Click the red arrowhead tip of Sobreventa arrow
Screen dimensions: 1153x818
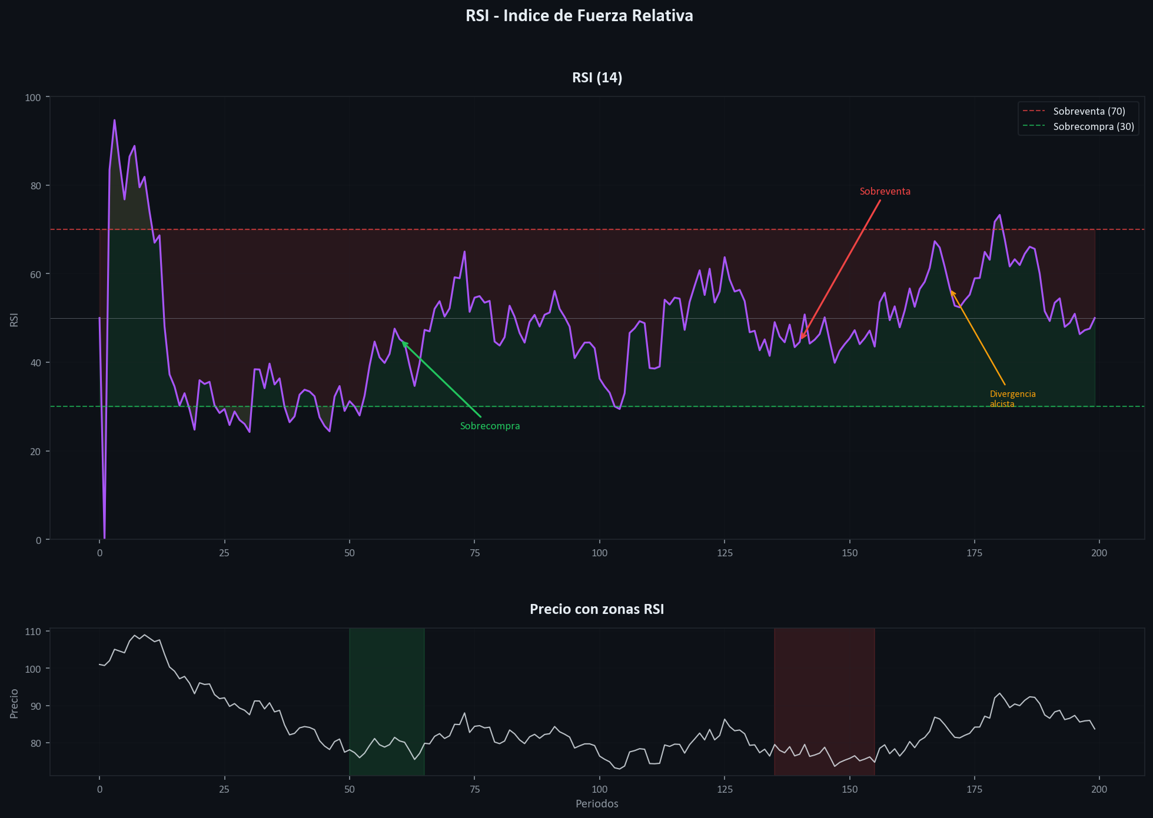pyautogui.click(x=801, y=338)
